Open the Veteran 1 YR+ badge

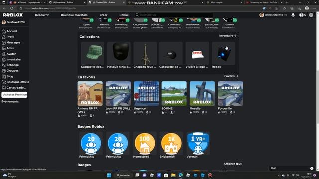tap(198, 144)
